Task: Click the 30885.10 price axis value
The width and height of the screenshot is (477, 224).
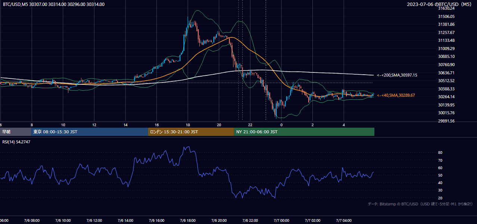Action: tap(446, 56)
